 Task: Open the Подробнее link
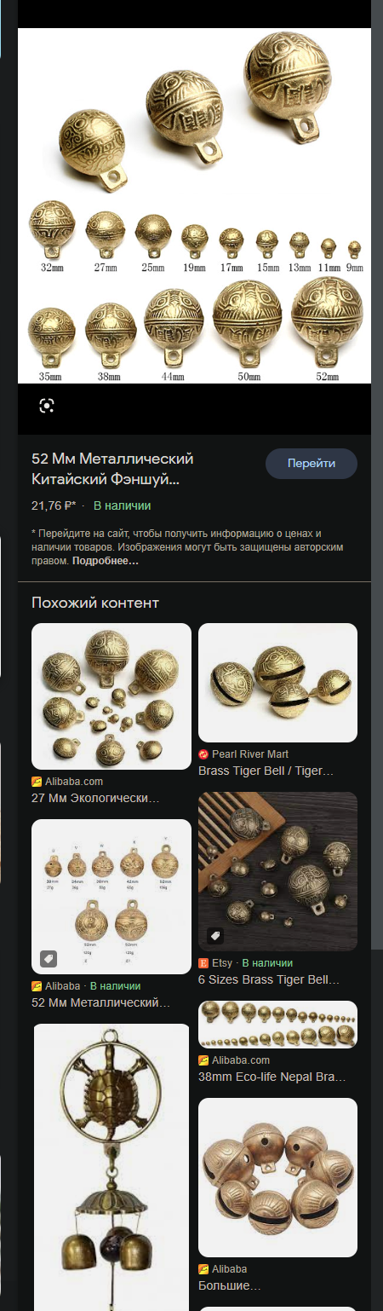coord(106,561)
